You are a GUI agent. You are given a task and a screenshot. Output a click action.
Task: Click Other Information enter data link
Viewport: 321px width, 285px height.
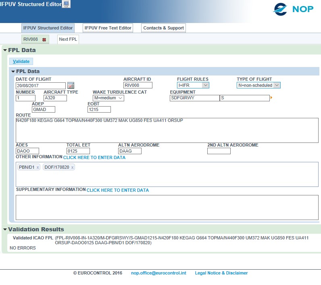(x=94, y=157)
